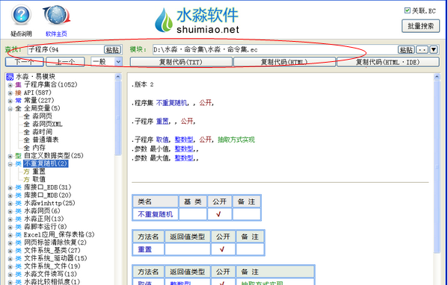Open the 一般 search mode dropdown
448x285 pixels.
tap(118, 62)
